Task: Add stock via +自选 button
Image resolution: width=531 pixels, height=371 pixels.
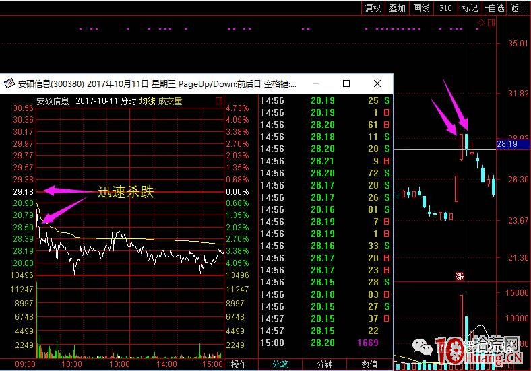Action: point(495,8)
